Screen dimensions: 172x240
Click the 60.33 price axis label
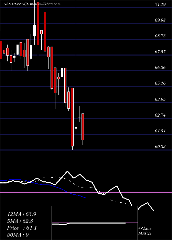point(160,147)
